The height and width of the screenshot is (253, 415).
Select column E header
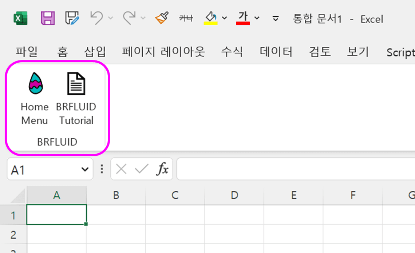pos(293,195)
